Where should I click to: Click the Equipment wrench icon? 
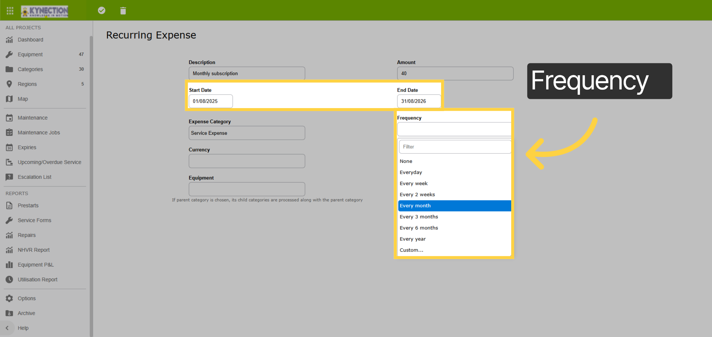(x=9, y=54)
